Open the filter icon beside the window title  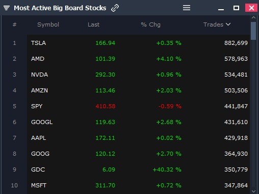coord(7,8)
